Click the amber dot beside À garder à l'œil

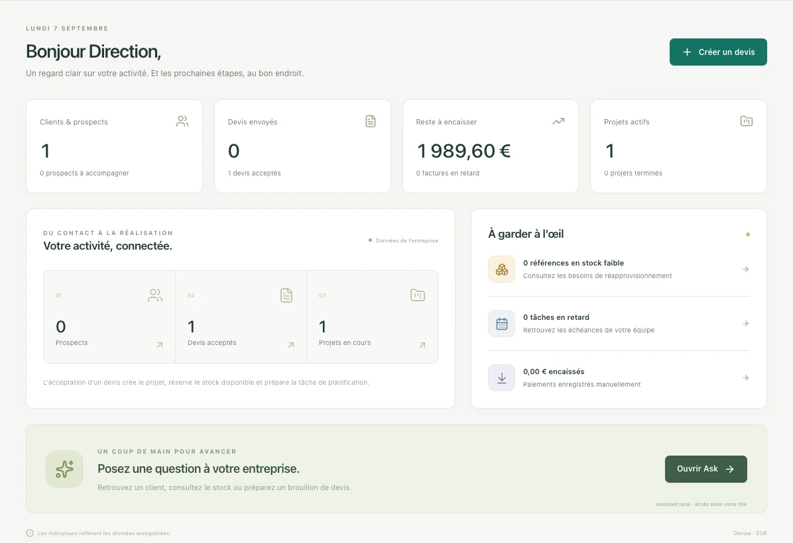pyautogui.click(x=747, y=234)
